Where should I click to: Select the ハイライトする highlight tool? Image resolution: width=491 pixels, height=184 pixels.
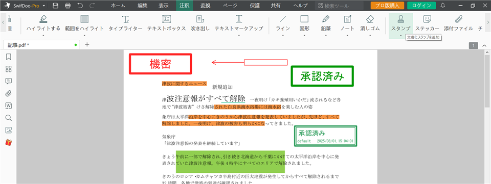coord(43,23)
